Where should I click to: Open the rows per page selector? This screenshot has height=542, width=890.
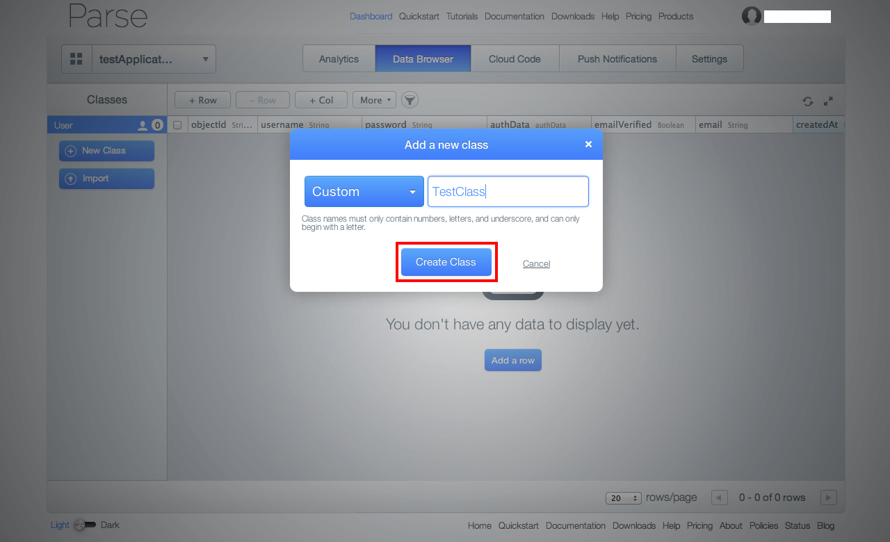(x=624, y=498)
